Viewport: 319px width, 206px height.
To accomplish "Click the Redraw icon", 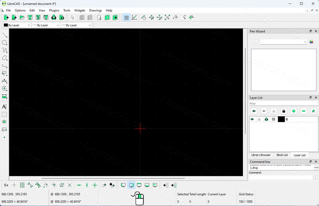I will click(x=144, y=17).
